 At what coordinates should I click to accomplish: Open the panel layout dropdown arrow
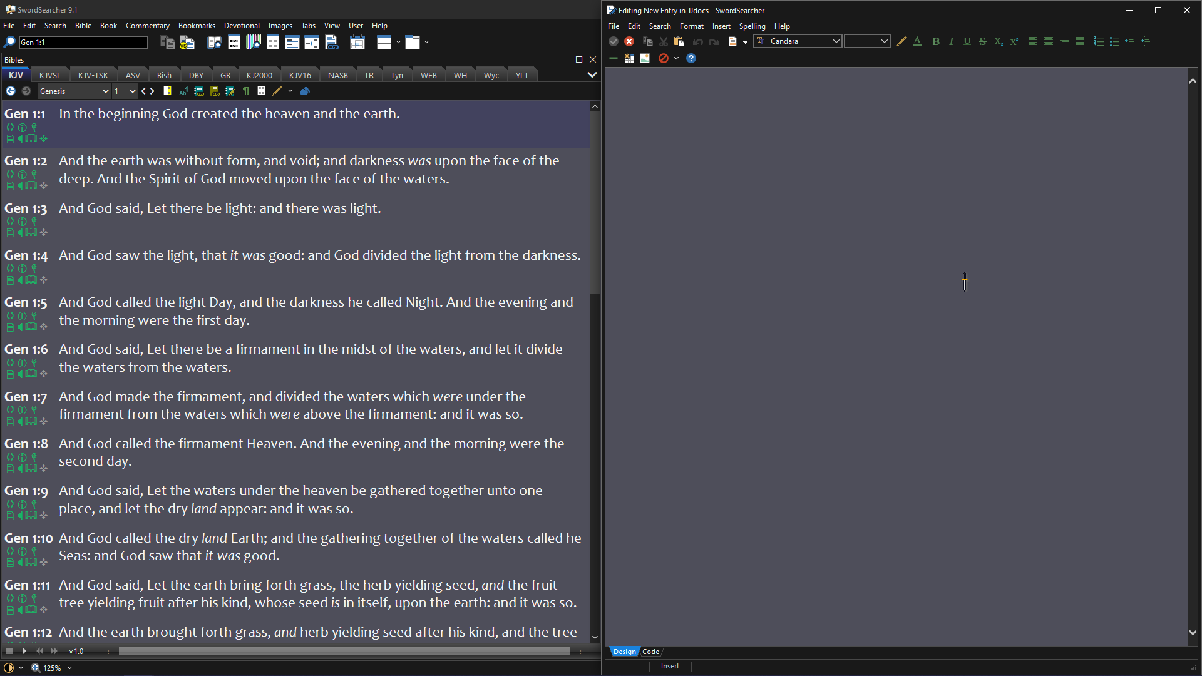pyautogui.click(x=398, y=42)
